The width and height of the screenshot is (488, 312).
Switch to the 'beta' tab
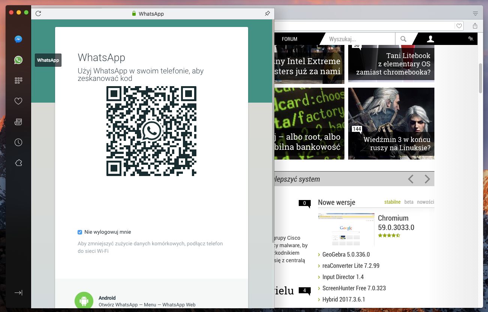coord(409,202)
